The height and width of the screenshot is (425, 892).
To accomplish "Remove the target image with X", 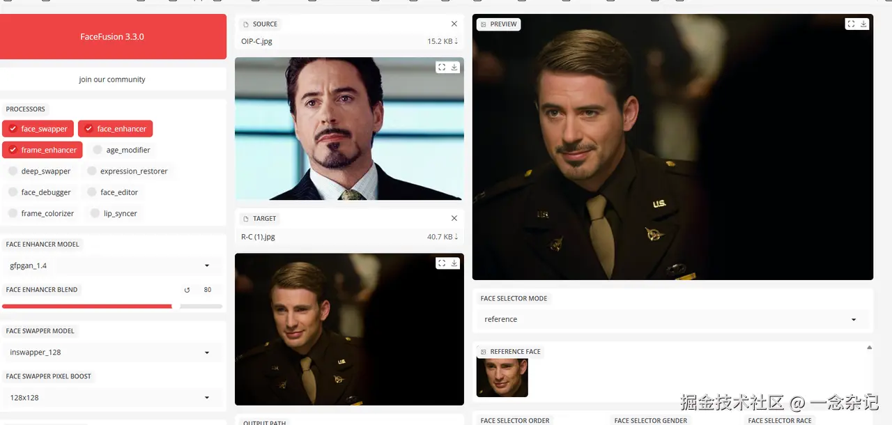I will (x=454, y=218).
